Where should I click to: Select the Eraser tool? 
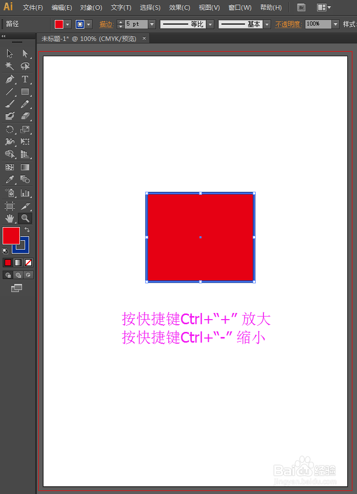[25, 116]
